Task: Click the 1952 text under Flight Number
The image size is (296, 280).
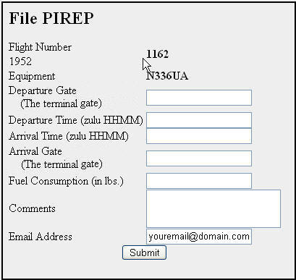Action: point(20,61)
